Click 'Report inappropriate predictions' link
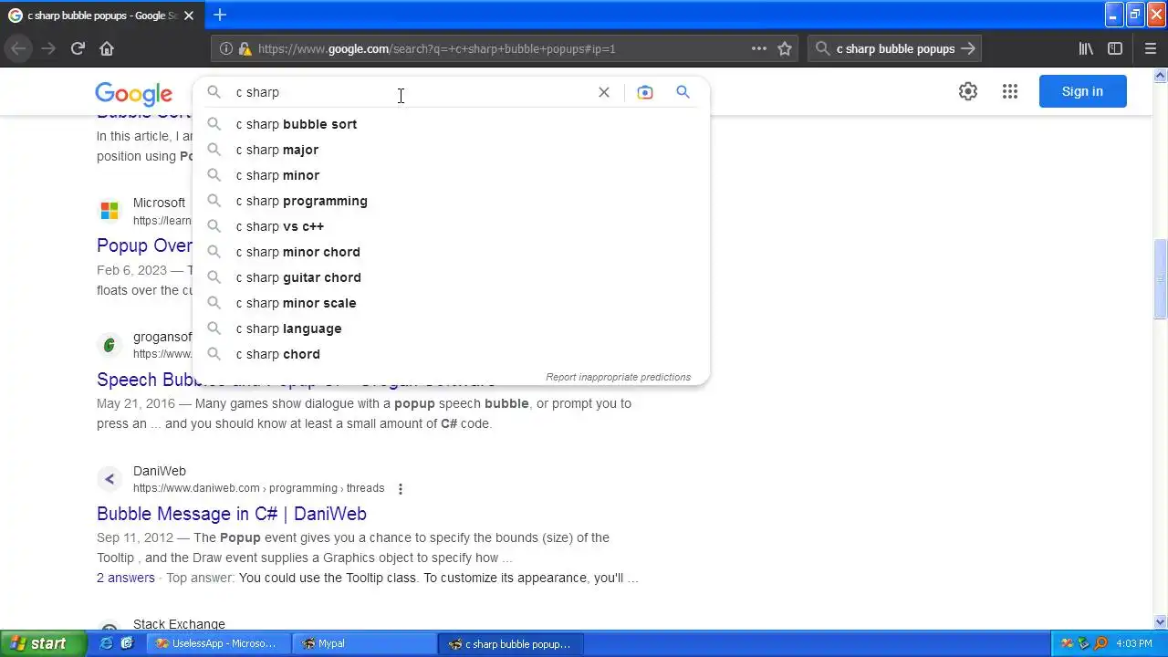 [618, 377]
